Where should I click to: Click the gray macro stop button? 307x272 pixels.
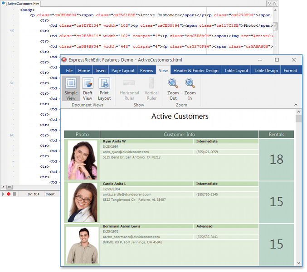[x=15, y=194]
